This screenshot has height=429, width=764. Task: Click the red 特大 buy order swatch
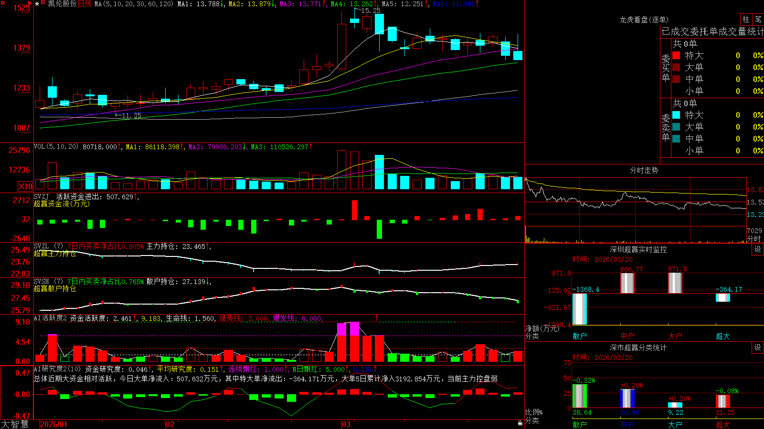676,55
